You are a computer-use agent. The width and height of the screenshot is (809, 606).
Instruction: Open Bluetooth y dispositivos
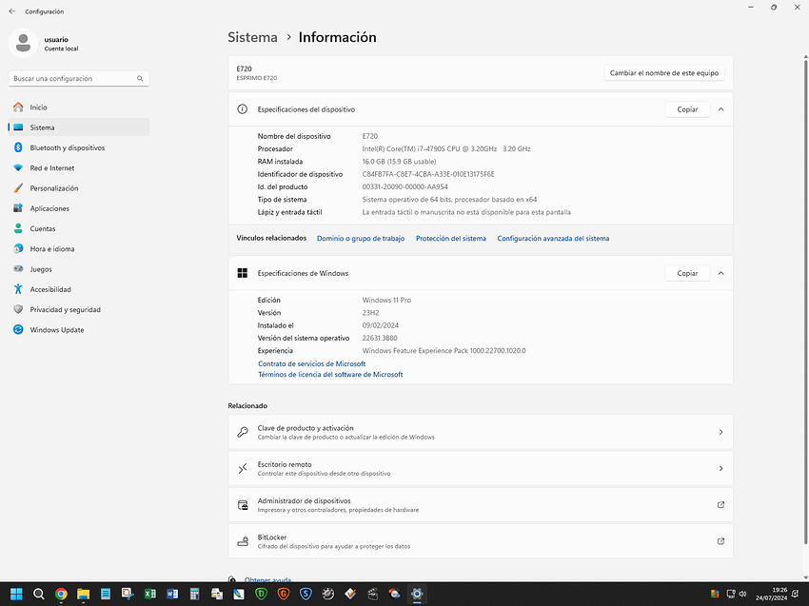coord(79,148)
